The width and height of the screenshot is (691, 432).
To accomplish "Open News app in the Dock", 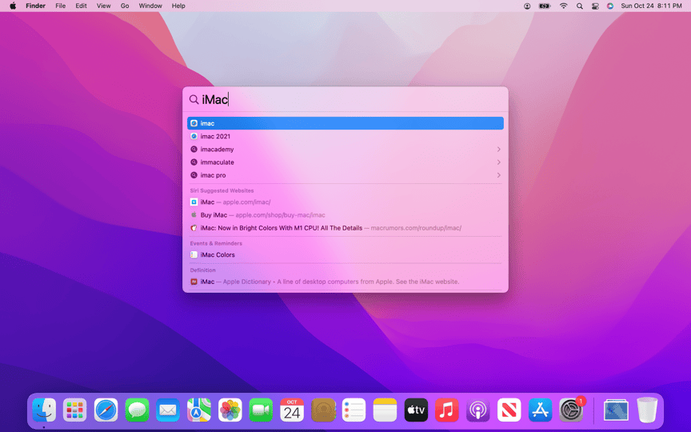I will point(509,410).
